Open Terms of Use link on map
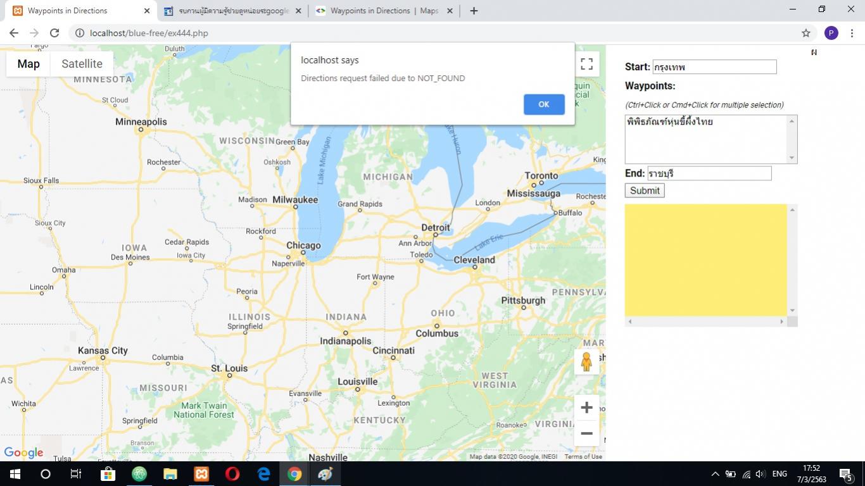The width and height of the screenshot is (865, 486). (583, 457)
